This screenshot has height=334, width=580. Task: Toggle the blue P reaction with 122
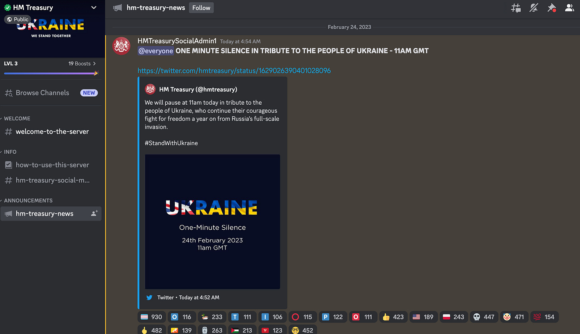[x=333, y=317]
